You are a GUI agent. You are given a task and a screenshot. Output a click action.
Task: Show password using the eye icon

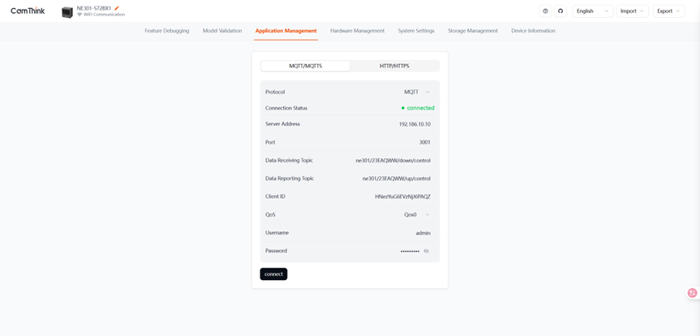(427, 251)
